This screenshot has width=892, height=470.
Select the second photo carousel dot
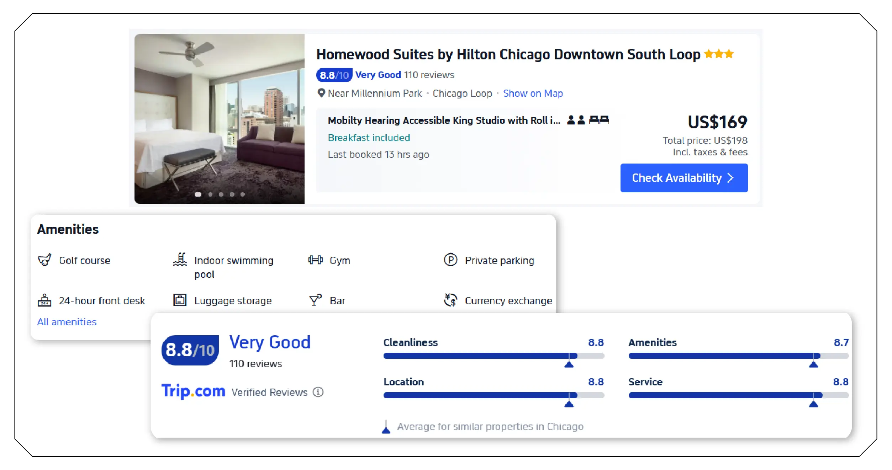(x=210, y=194)
